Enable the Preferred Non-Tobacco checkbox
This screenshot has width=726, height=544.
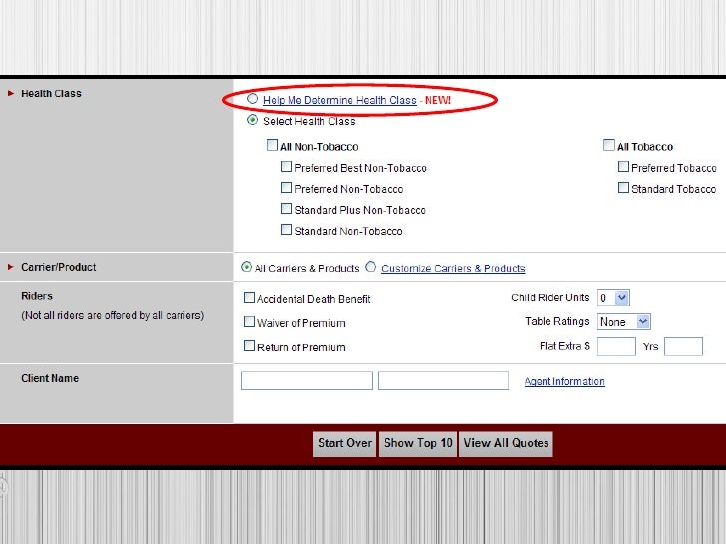click(x=286, y=187)
